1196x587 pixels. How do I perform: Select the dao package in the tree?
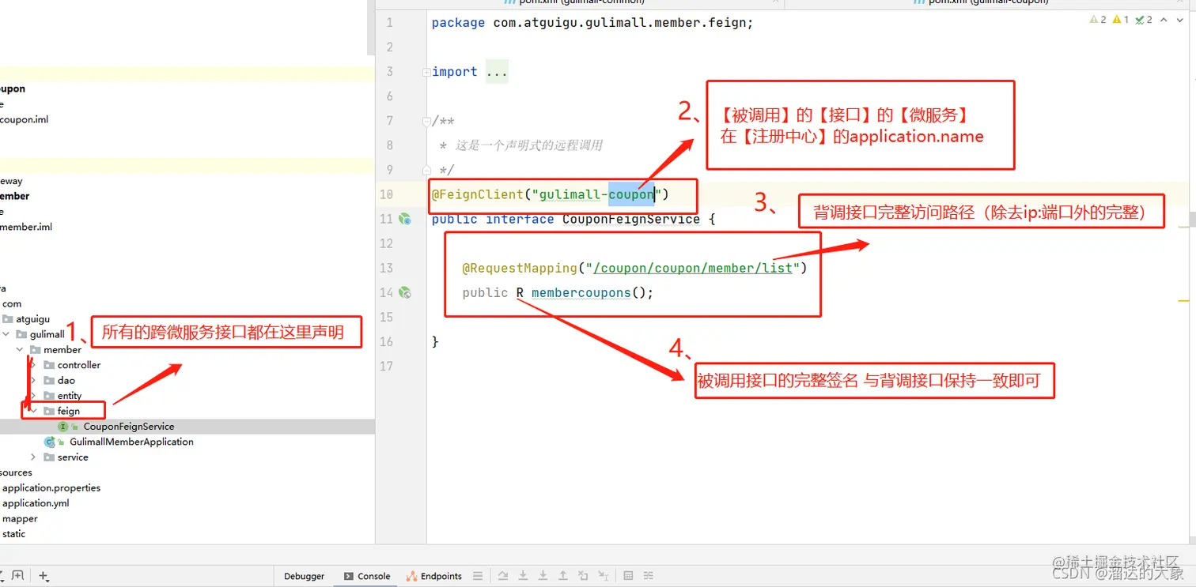pos(66,380)
